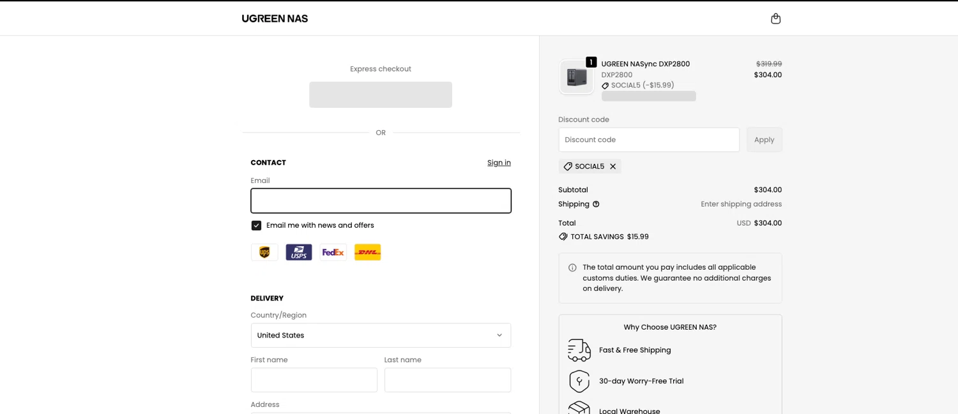
Task: Click the 30-day Worry-Free Trial shield icon
Action: click(x=579, y=381)
